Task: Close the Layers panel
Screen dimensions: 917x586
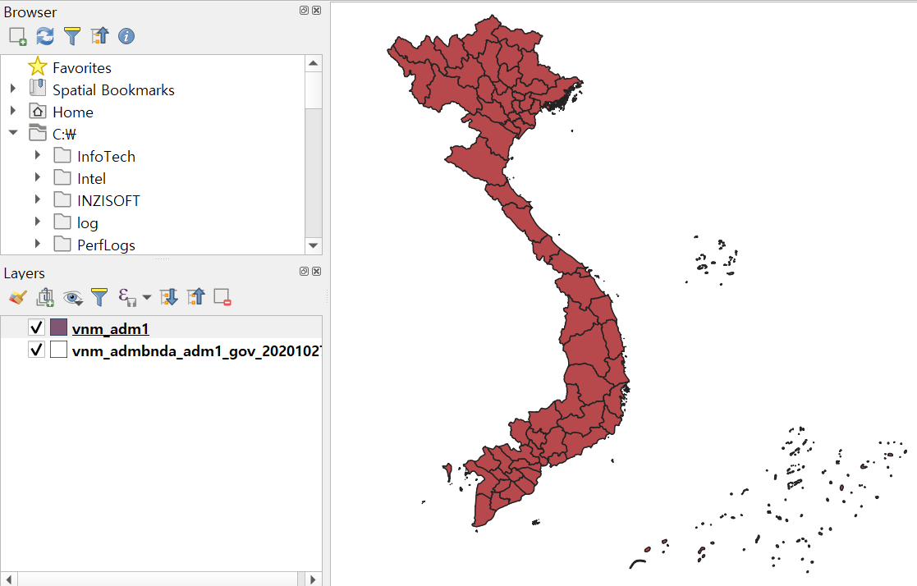Action: [x=316, y=272]
